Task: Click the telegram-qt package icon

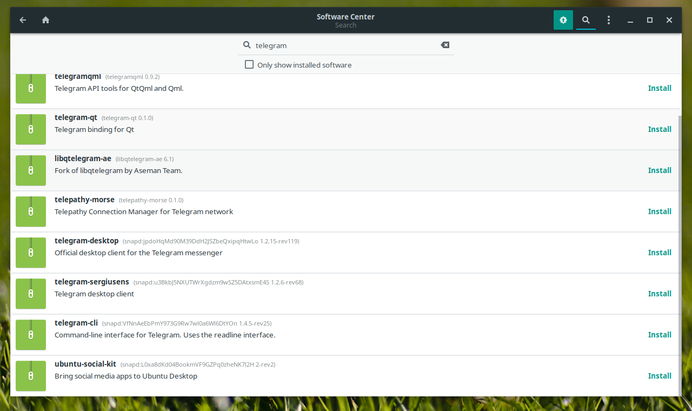Action: tap(31, 129)
